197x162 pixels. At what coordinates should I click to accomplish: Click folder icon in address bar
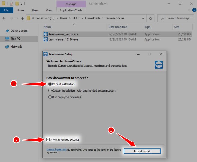click(x=29, y=18)
